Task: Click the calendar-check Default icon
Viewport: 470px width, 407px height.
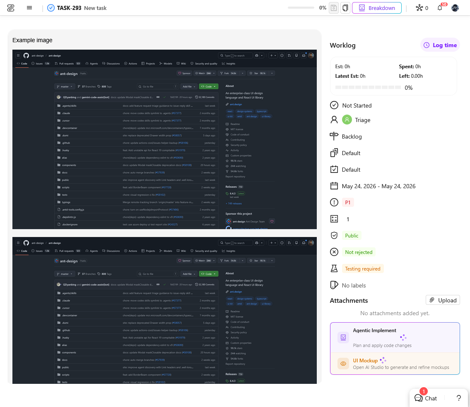Action: coord(334,169)
